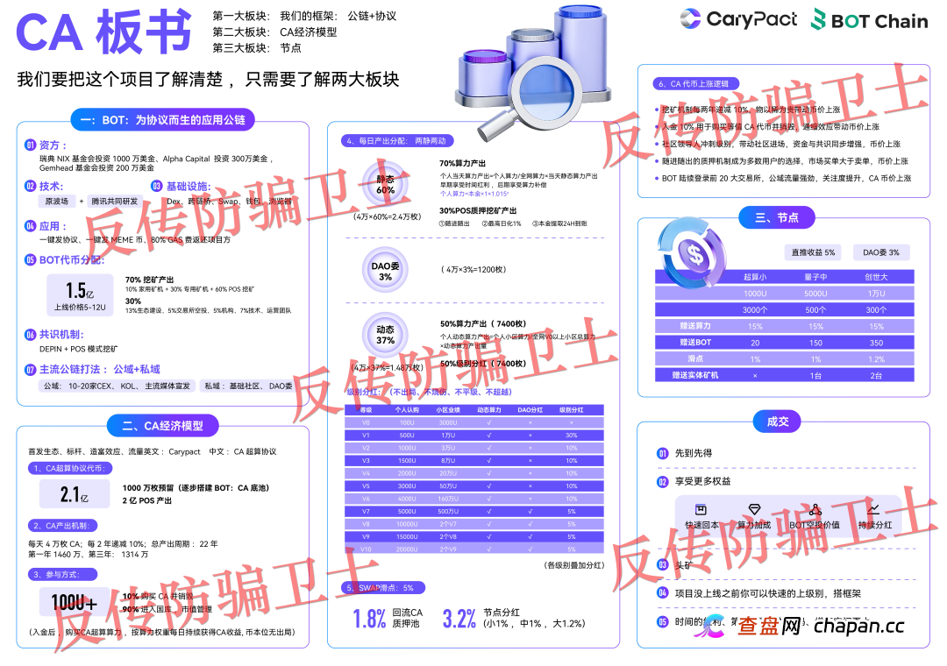Click the 赠送BOT row label
This screenshot has width=947, height=666.
pos(695,343)
